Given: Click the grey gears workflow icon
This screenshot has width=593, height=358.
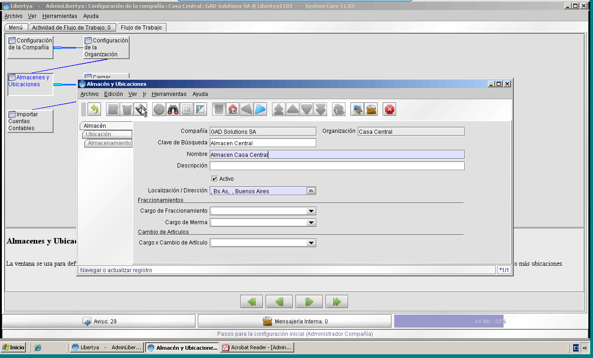Looking at the screenshot, I should coord(339,109).
